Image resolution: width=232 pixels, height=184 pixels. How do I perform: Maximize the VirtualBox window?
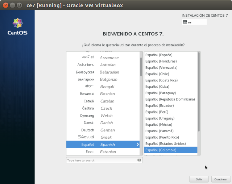19,5
